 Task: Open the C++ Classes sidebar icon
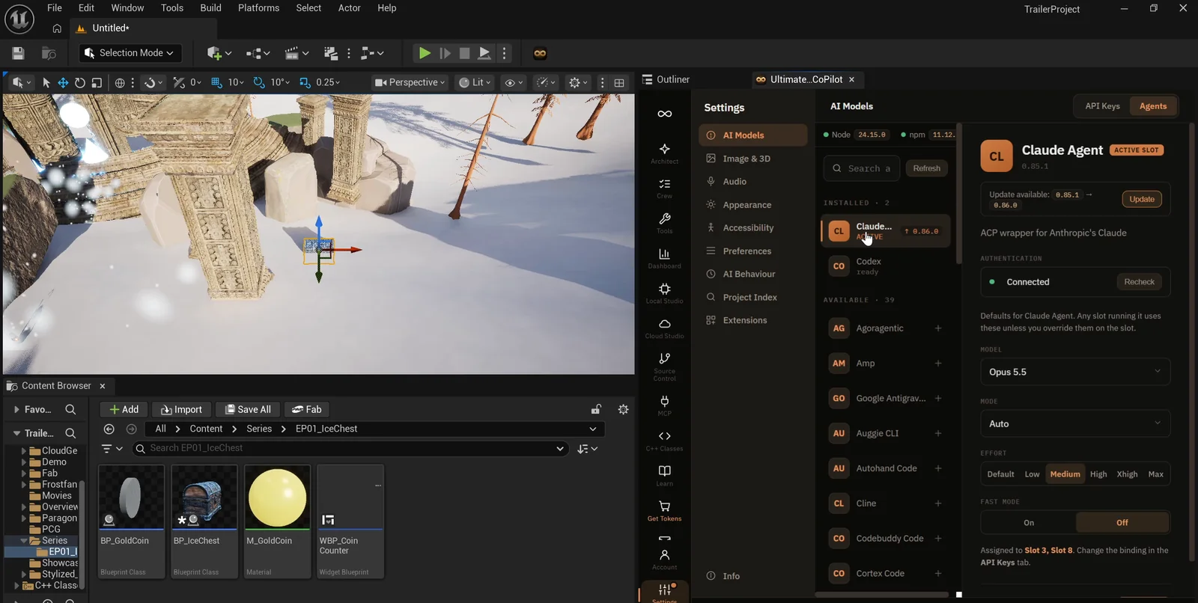664,441
